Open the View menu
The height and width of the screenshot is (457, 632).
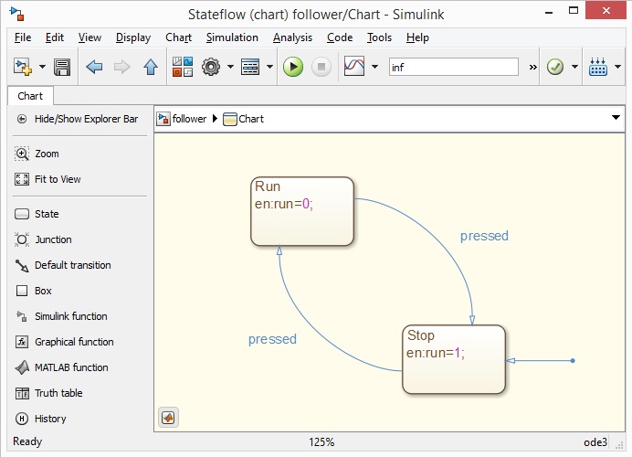click(90, 37)
